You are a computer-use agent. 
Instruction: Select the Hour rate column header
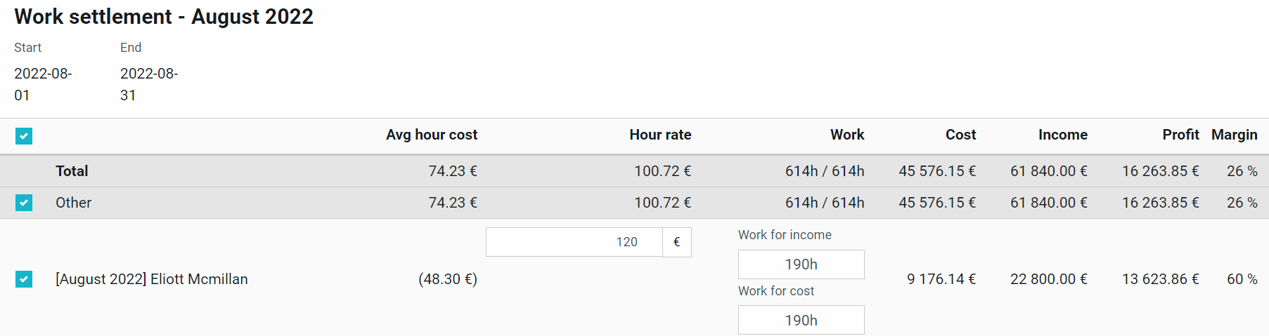[x=660, y=135]
